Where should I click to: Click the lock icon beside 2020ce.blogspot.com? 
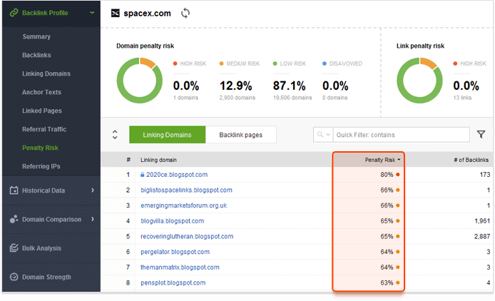pyautogui.click(x=143, y=174)
